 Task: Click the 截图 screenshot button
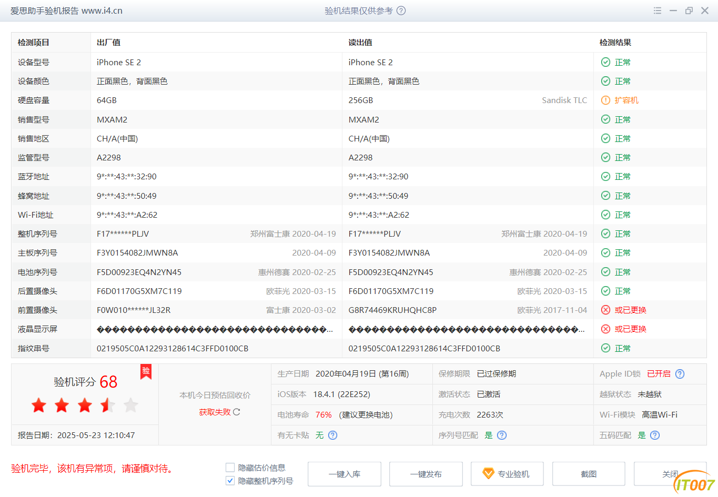[x=589, y=474]
